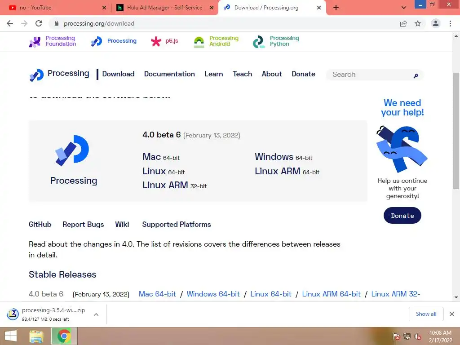Click the padlock site info icon
Viewport: 460px width, 345px height.
coord(57,23)
